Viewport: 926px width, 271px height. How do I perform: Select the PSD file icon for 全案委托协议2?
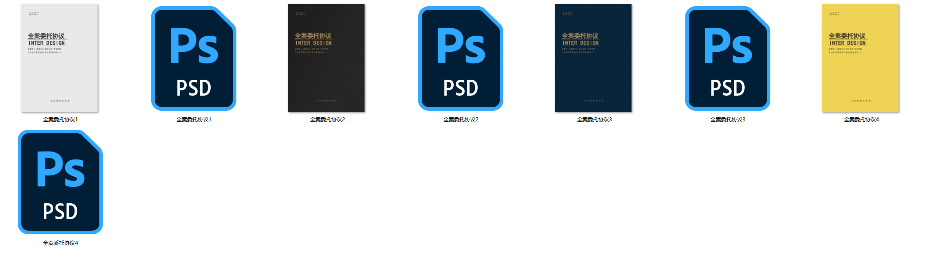(461, 58)
